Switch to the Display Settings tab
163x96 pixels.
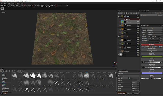pyautogui.click(x=130, y=94)
